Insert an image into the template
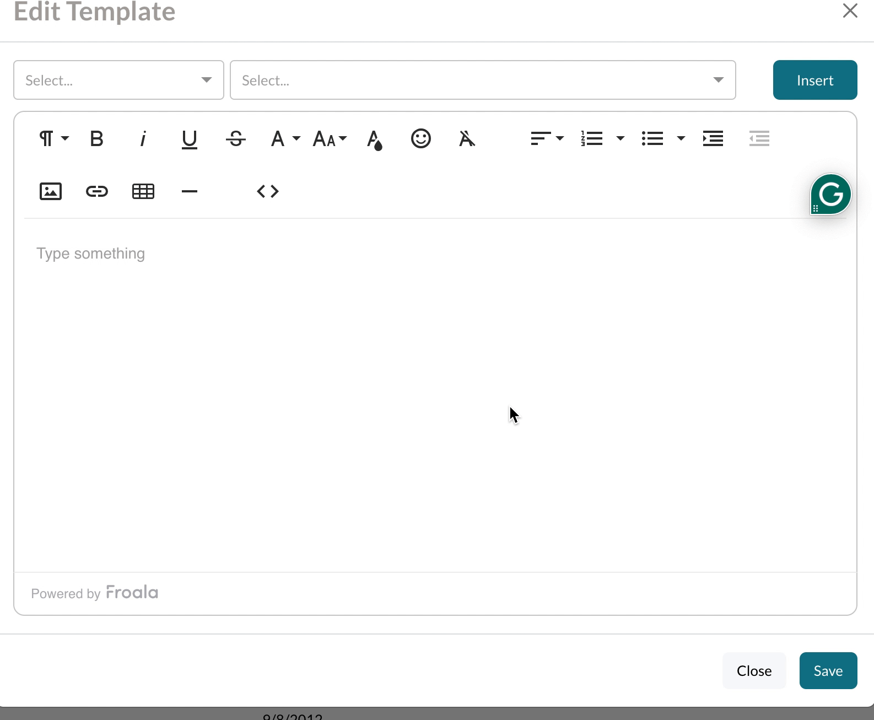Image resolution: width=874 pixels, height=720 pixels. (x=51, y=191)
